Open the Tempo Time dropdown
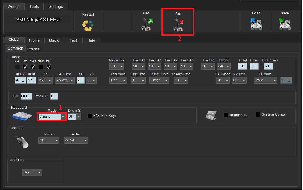 coord(117,66)
